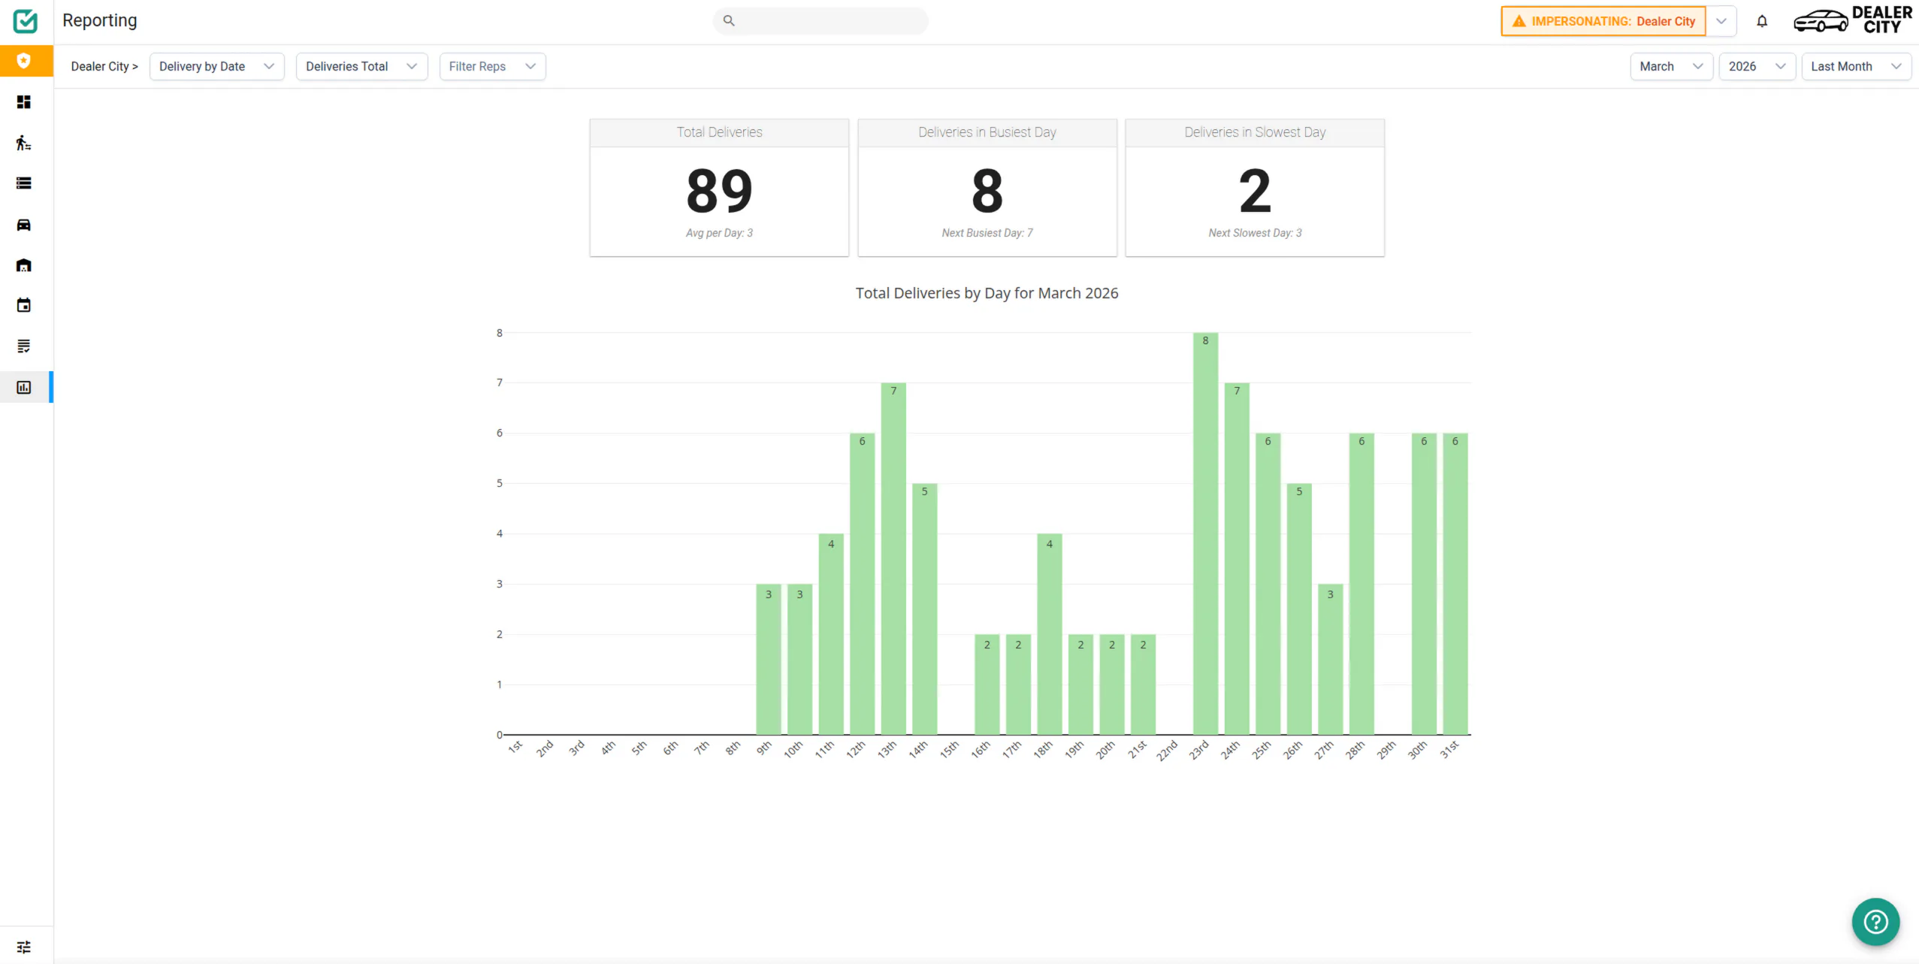Open the Filter Reps dropdown

493,66
